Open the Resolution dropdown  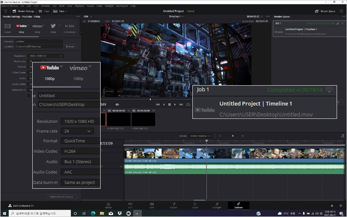46,56
